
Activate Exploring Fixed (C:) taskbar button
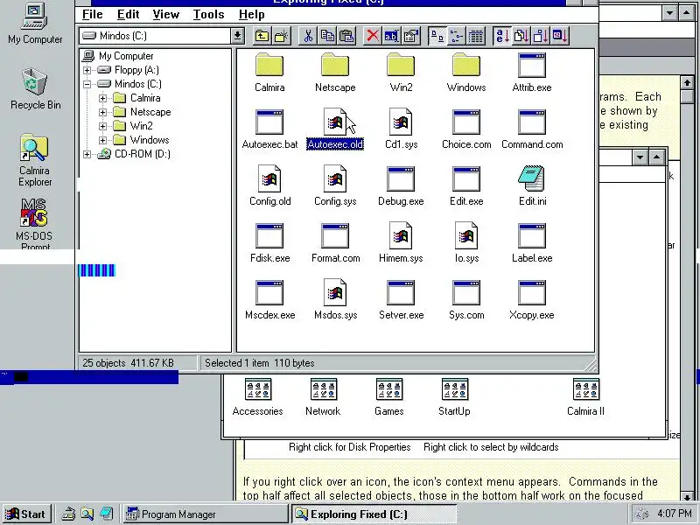374,514
